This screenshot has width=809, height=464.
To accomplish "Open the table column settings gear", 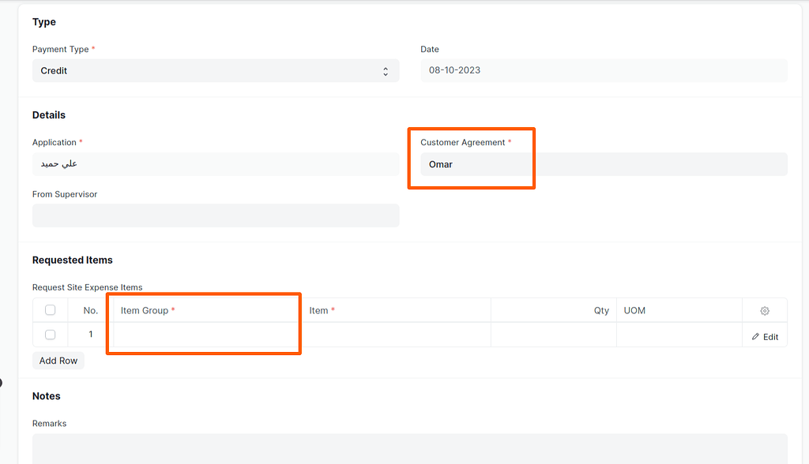I will (765, 310).
